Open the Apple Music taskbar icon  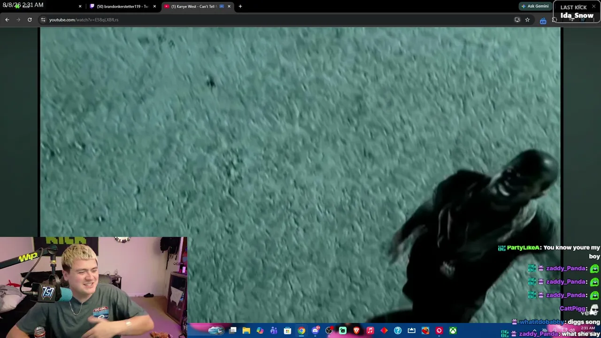[x=370, y=331]
